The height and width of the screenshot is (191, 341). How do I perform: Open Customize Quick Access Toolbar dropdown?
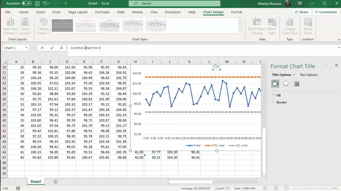coord(66,3)
